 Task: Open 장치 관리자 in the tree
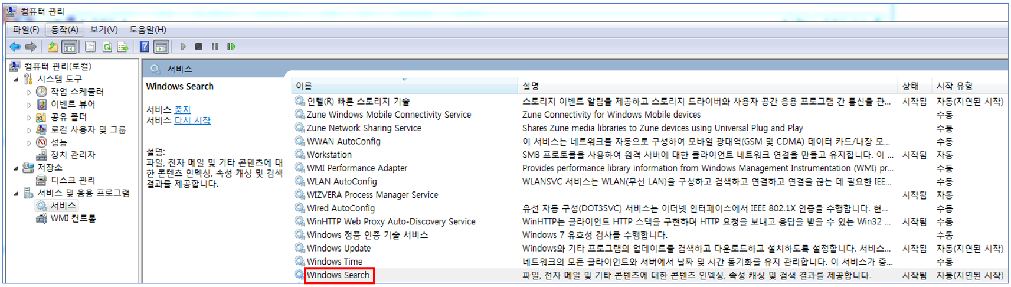73,155
